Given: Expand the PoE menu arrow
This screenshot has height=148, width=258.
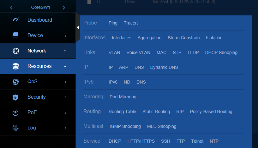Looking at the screenshot, I should click(65, 112).
